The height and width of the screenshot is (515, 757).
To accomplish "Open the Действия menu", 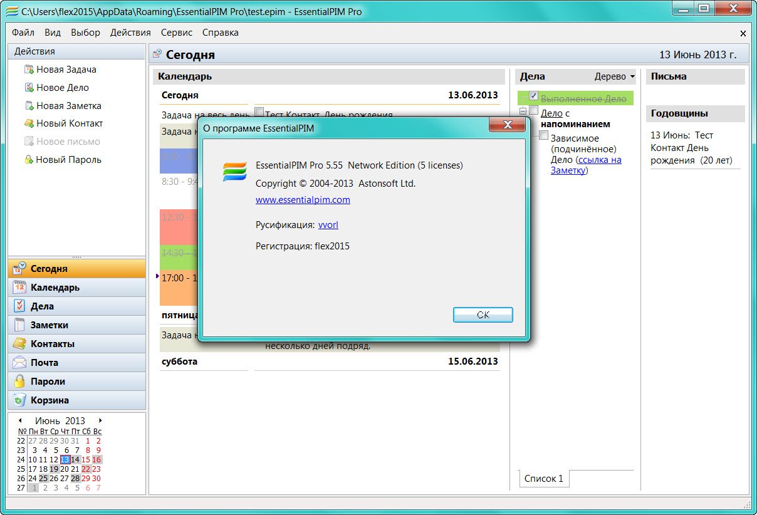I will click(130, 33).
